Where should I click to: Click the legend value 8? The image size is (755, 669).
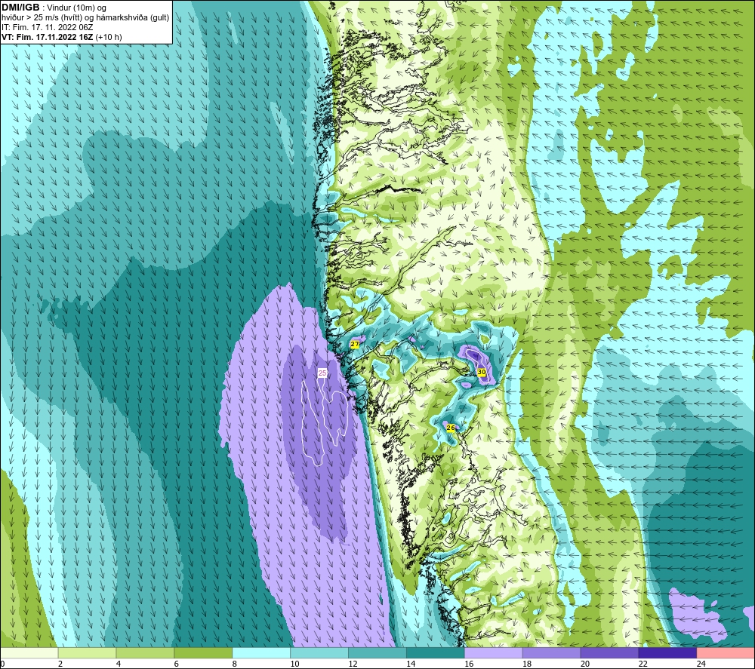tap(235, 664)
